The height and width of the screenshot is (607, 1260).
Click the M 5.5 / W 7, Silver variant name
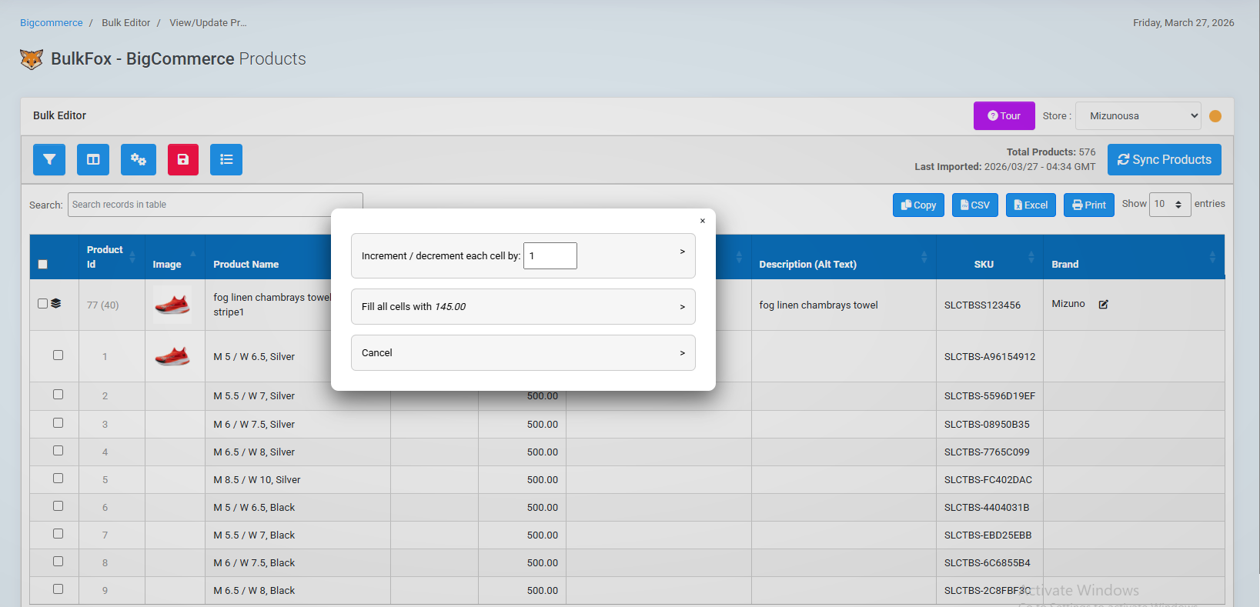pyautogui.click(x=254, y=396)
